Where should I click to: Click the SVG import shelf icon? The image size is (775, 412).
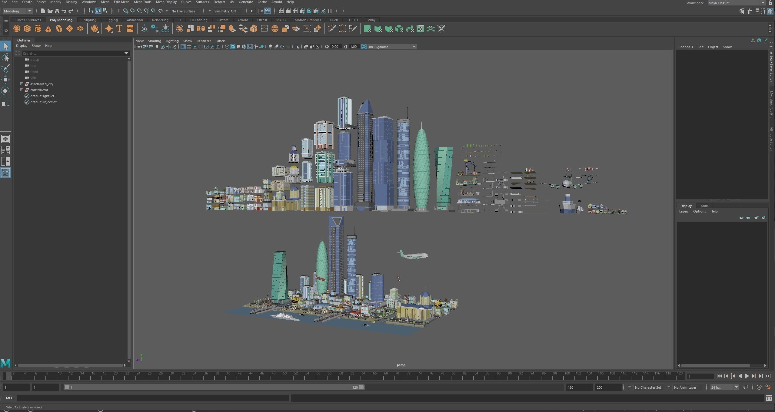point(130,29)
